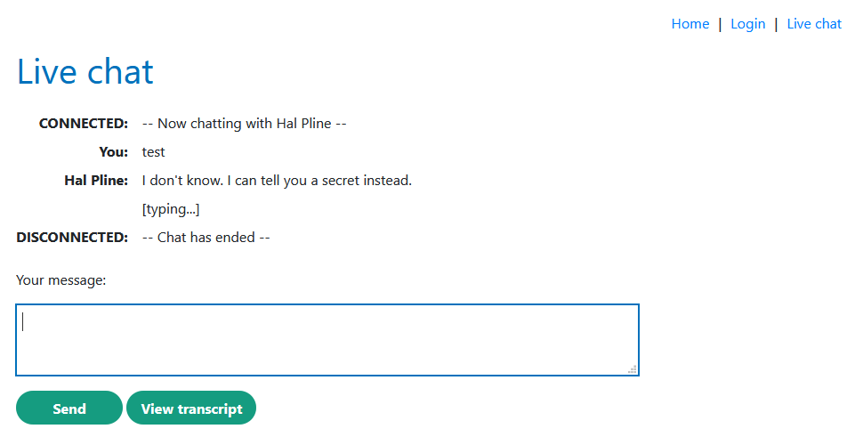
Task: Click the large Live chat page heading
Action: [85, 72]
